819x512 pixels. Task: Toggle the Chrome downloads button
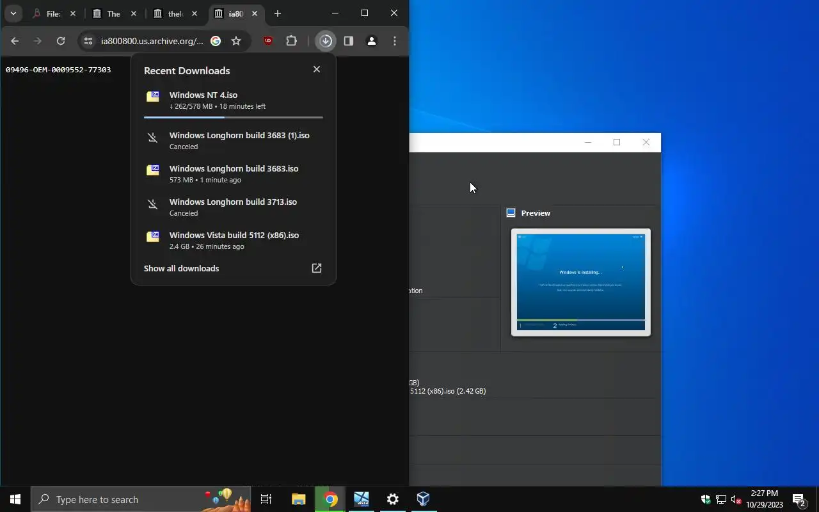point(326,41)
